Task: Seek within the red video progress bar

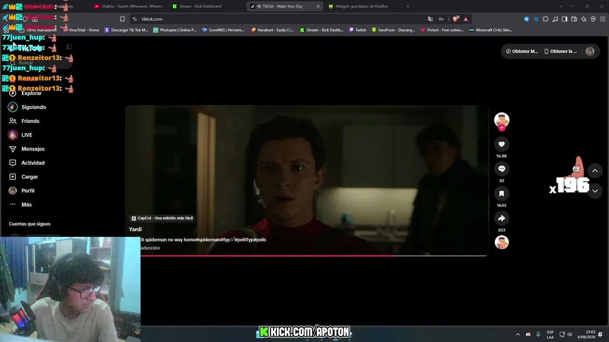Action: (306, 256)
